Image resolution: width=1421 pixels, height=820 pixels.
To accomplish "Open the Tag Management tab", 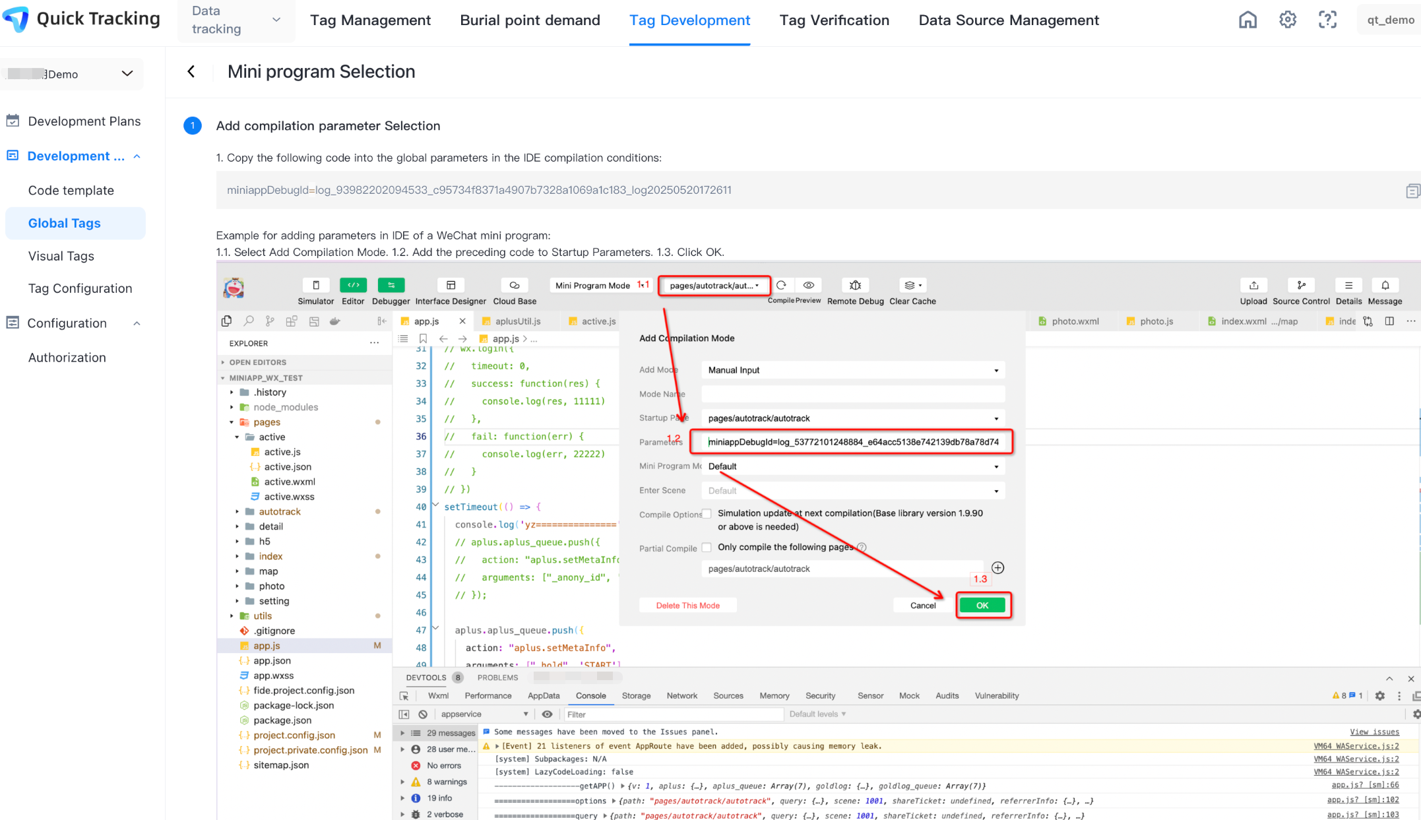I will pyautogui.click(x=370, y=20).
